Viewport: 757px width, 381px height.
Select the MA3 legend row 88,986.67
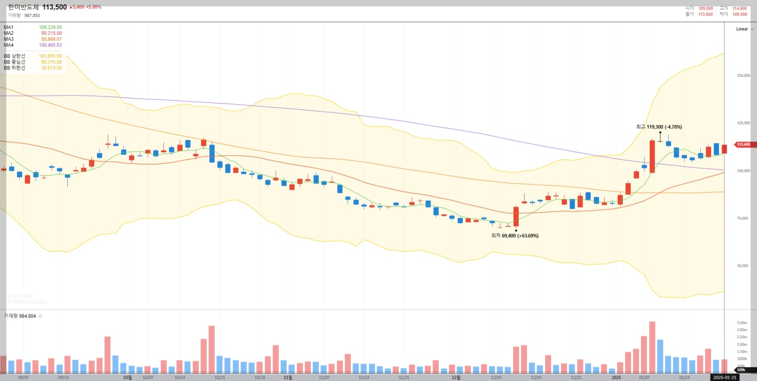tap(33, 39)
